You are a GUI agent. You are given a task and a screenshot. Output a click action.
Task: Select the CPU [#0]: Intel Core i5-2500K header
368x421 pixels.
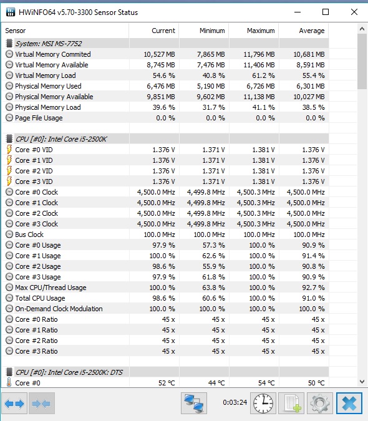click(x=165, y=139)
